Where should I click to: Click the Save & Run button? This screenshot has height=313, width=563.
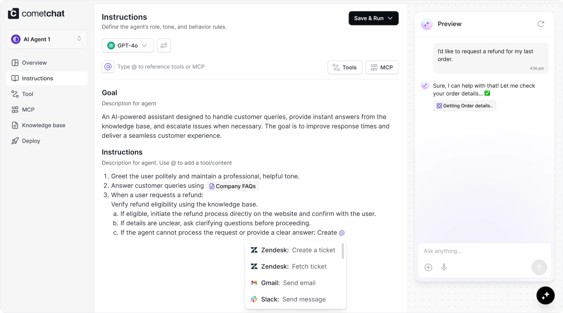click(x=369, y=18)
